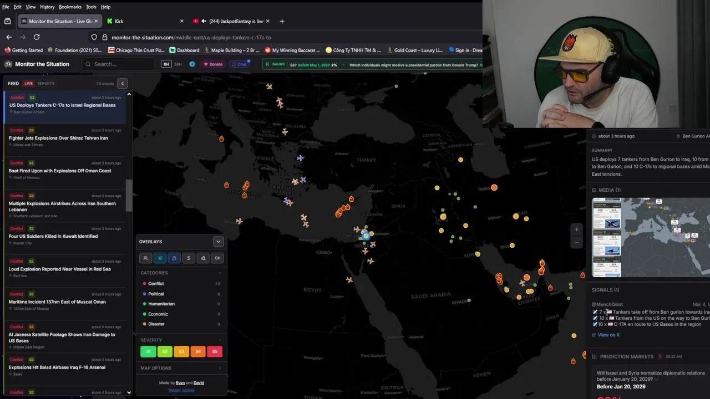710x399 pixels.
Task: Click the Kalshi prediction ticker icon
Action: coord(267,64)
